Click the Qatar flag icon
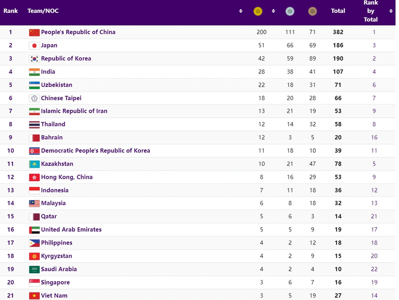The width and height of the screenshot is (399, 300). point(34,217)
